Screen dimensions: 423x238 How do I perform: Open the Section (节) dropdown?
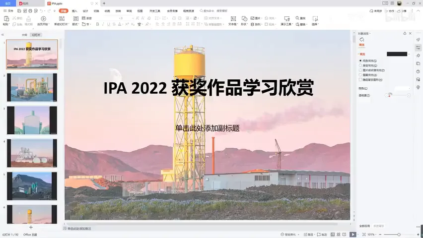[86, 24]
